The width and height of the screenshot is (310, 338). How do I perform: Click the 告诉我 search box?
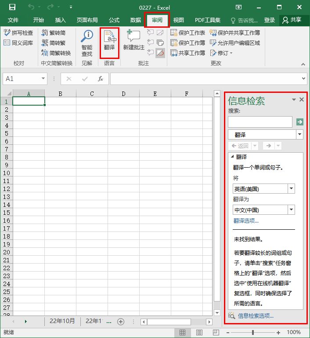[244, 20]
